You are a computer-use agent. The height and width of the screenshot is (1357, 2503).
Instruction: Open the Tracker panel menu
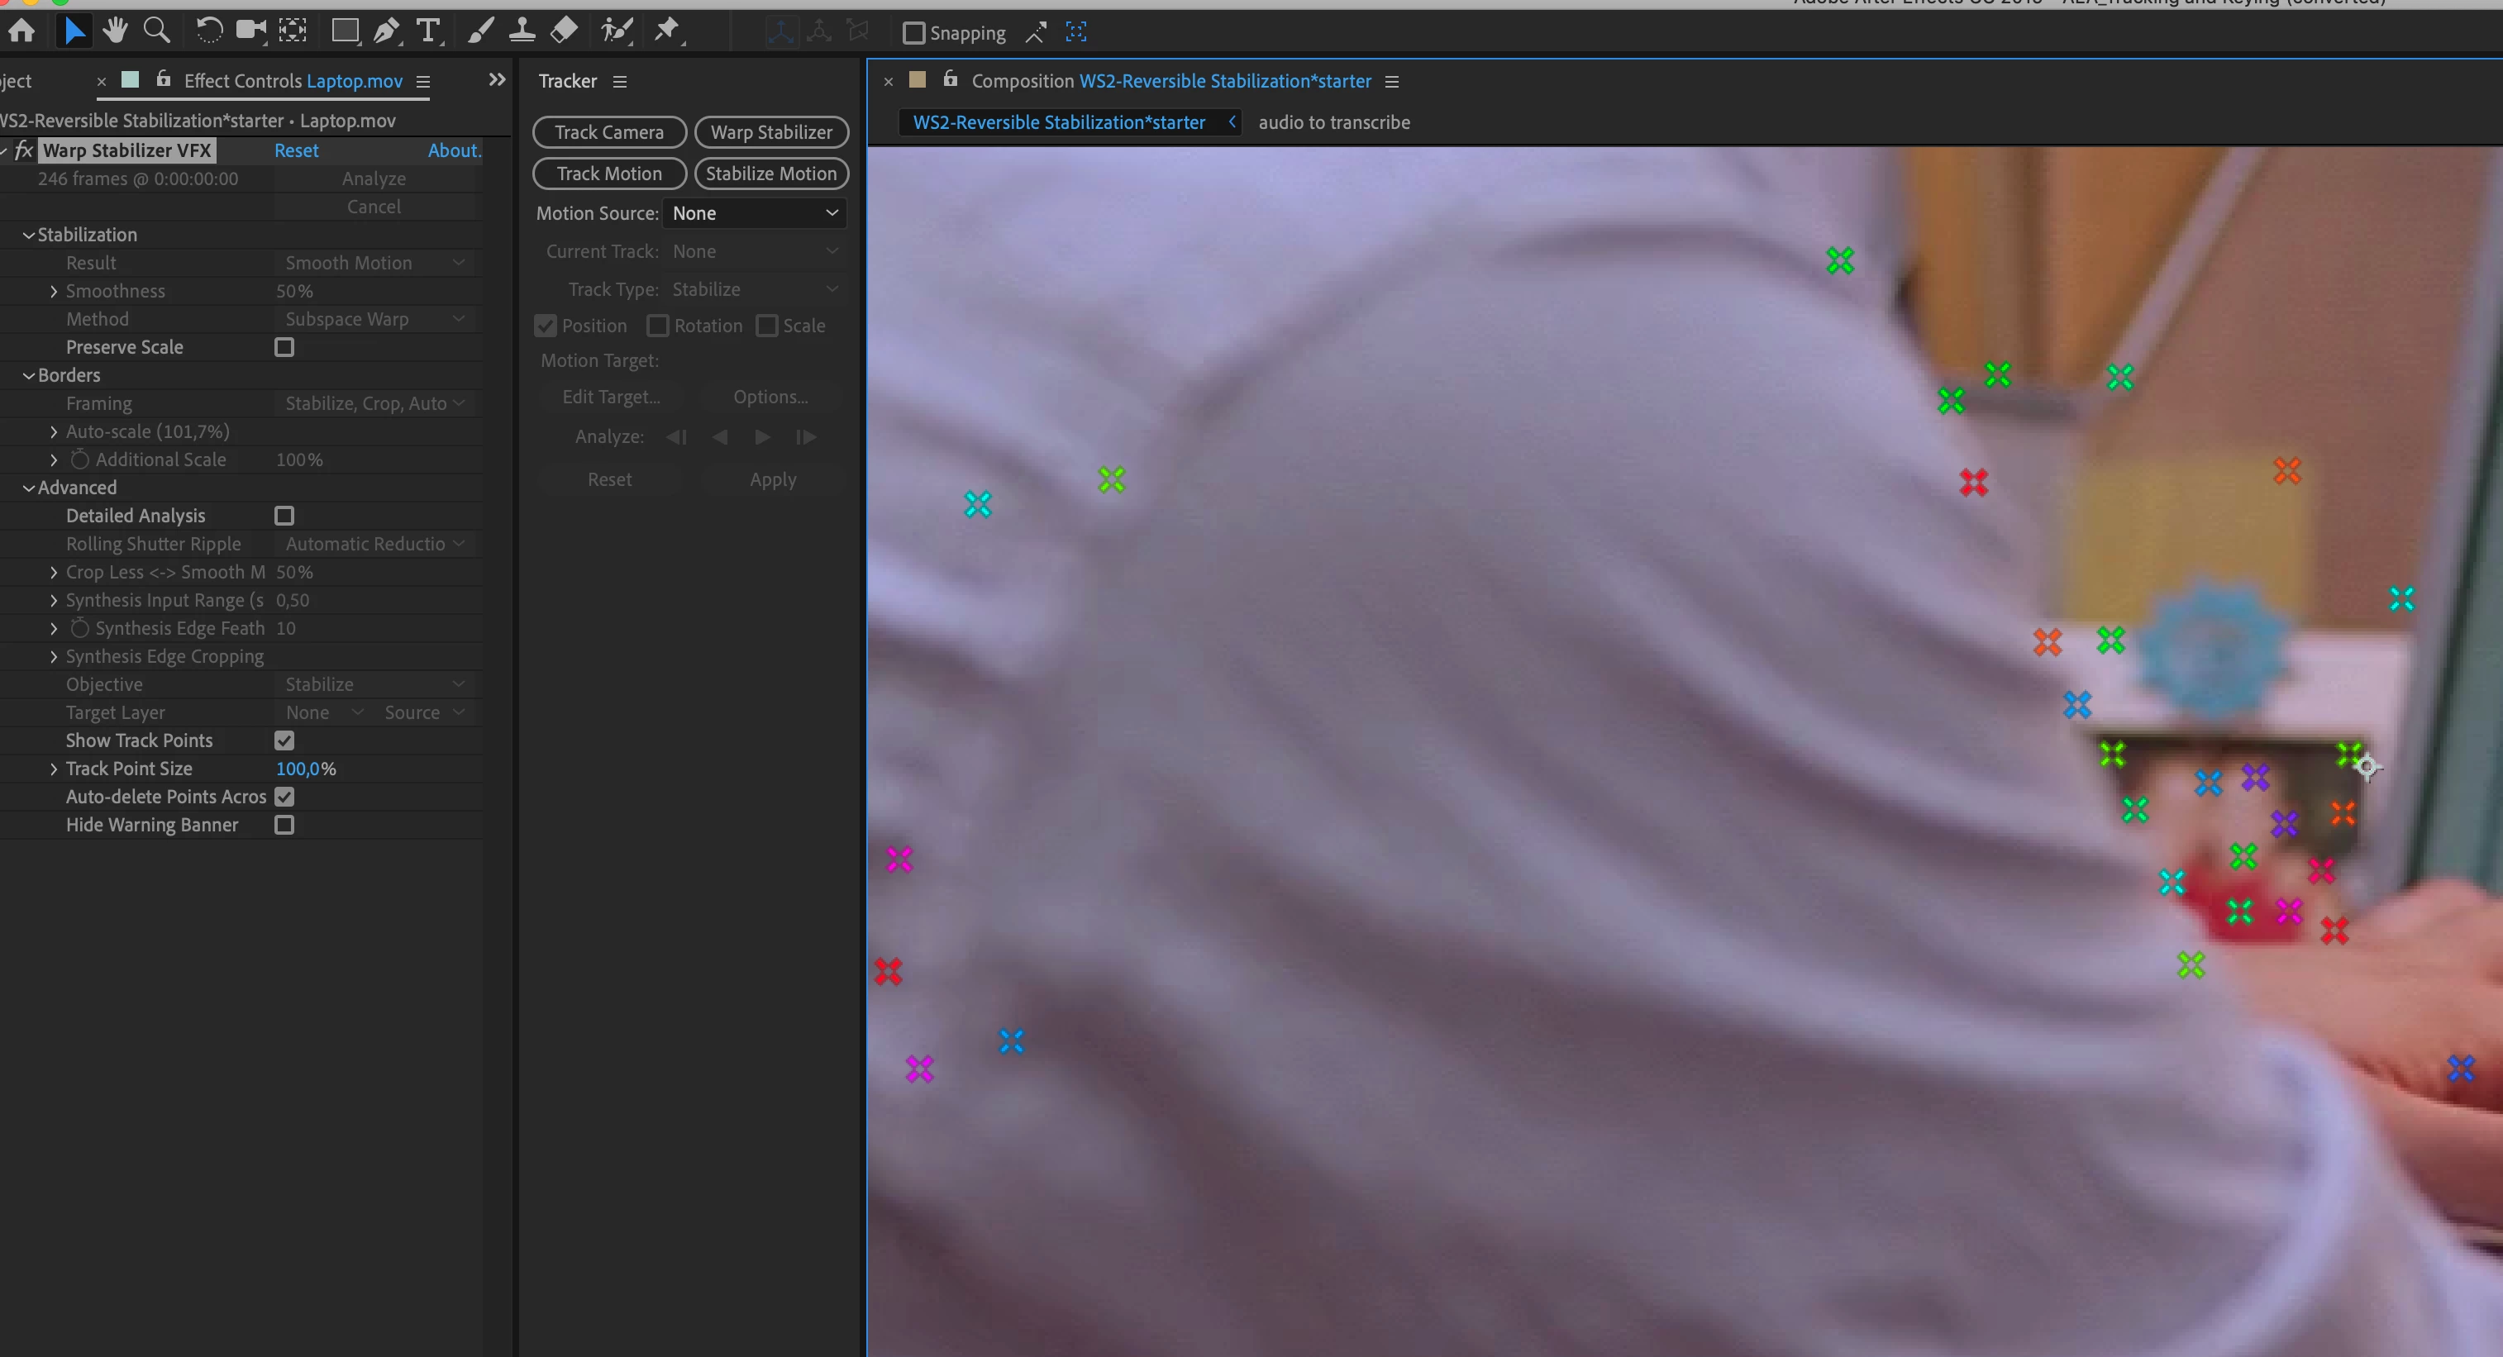[x=620, y=82]
